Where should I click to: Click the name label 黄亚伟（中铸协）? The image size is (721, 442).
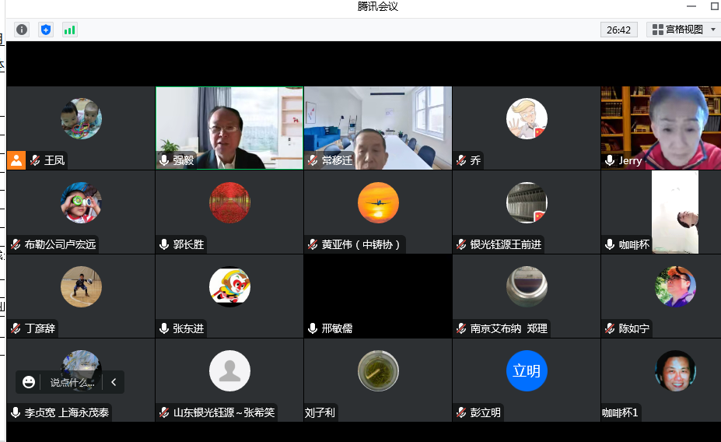361,244
